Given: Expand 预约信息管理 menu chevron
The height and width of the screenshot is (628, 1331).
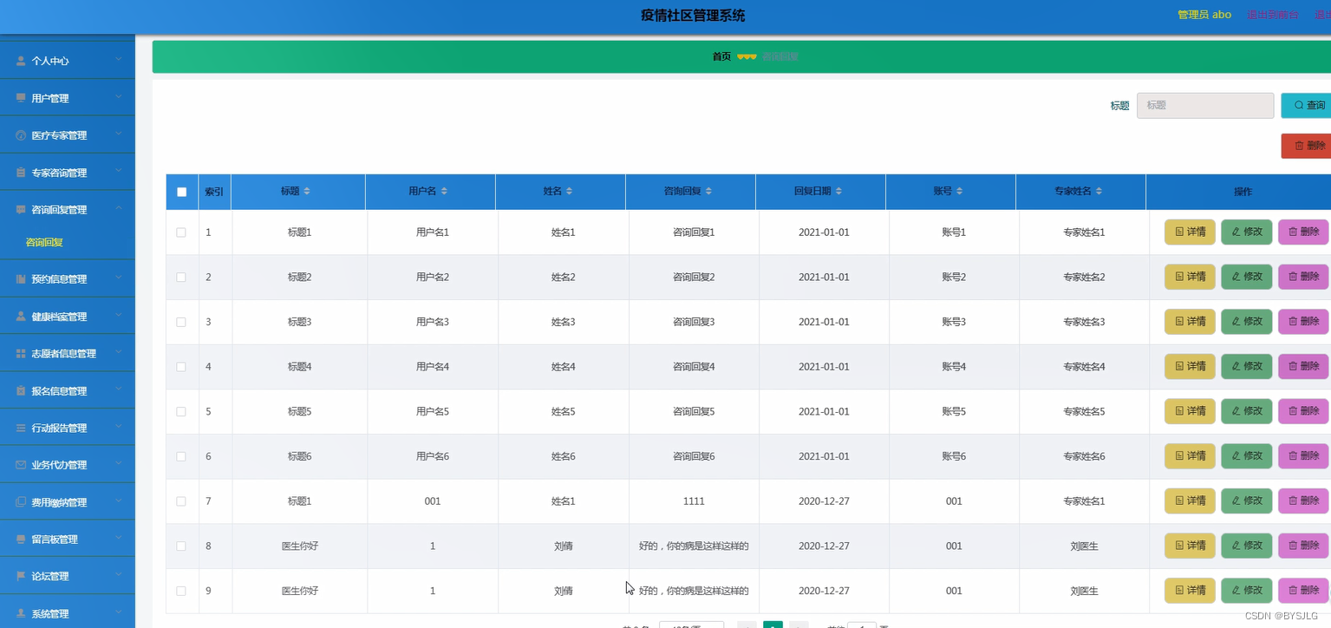Looking at the screenshot, I should [x=119, y=278].
